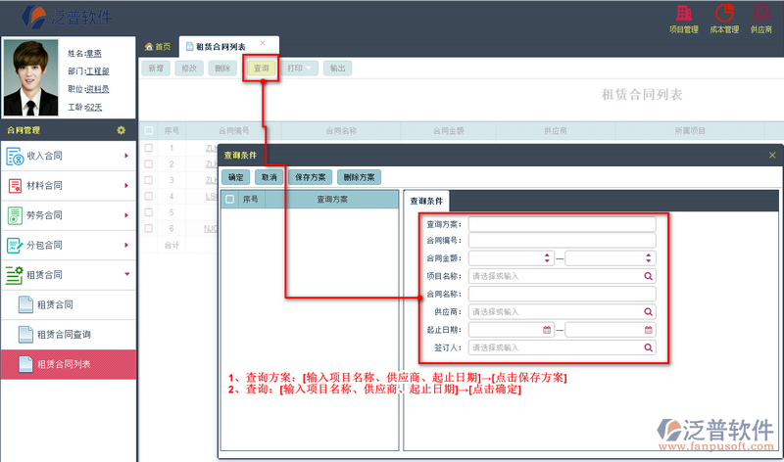Toggle select-all checkbox in contract list header

pyautogui.click(x=149, y=130)
